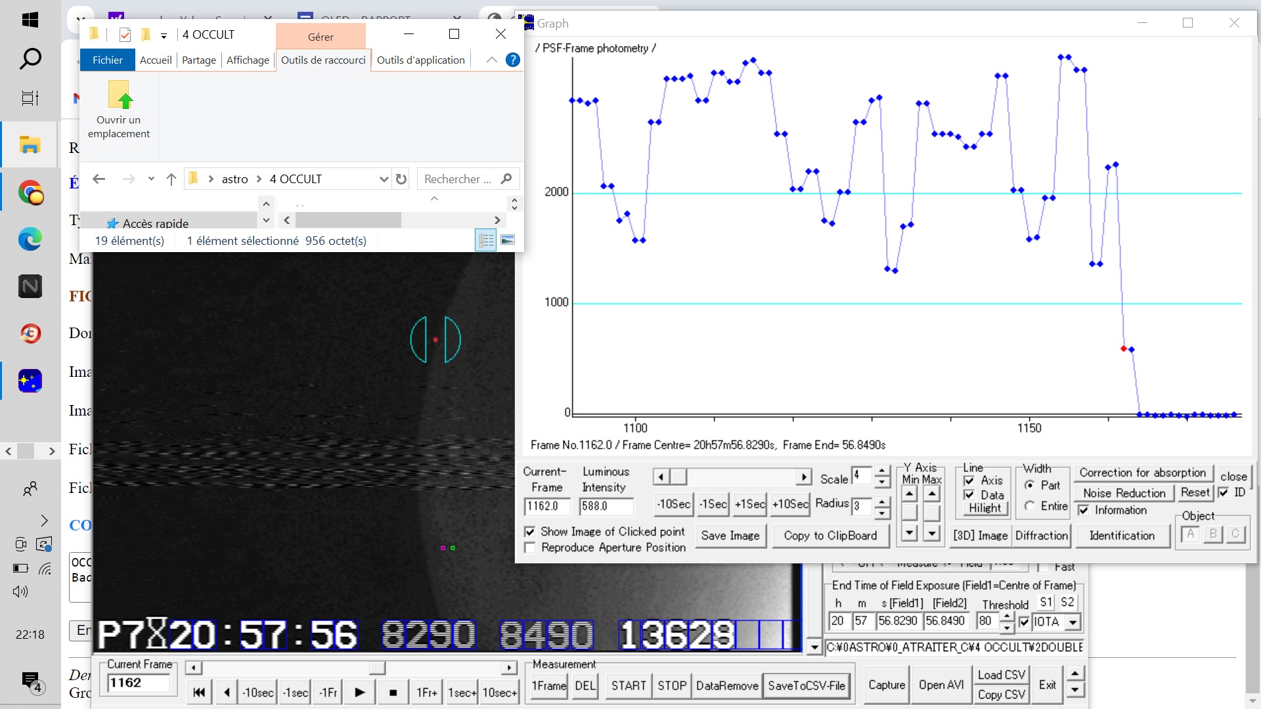The width and height of the screenshot is (1261, 709).
Task: Toggle Show Image of Clicked point checkbox
Action: point(530,532)
